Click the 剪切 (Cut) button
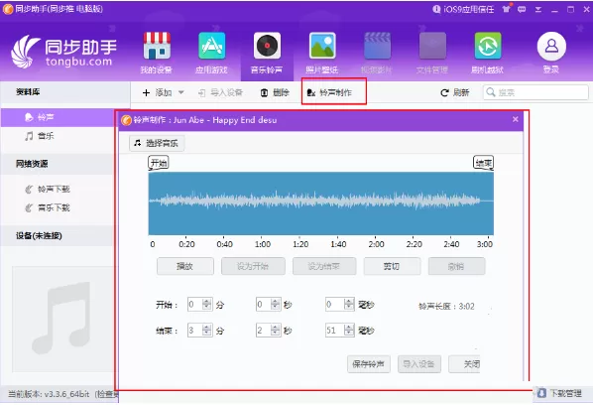This screenshot has width=593, height=405. tap(392, 266)
